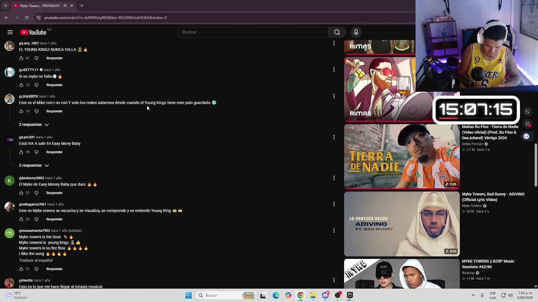Expand 2 respuestas under @JHASIRTR comment

click(34, 125)
